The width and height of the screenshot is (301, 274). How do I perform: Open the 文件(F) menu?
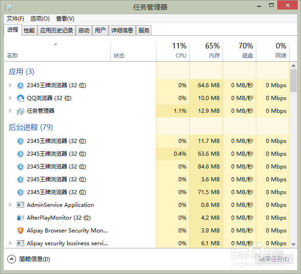pyautogui.click(x=16, y=19)
